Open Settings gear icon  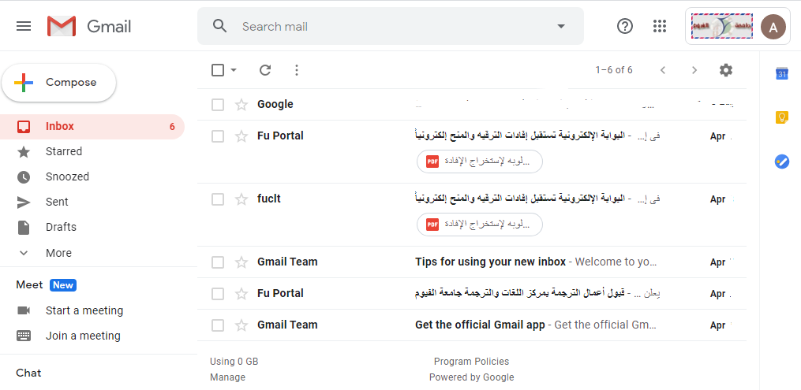(726, 70)
